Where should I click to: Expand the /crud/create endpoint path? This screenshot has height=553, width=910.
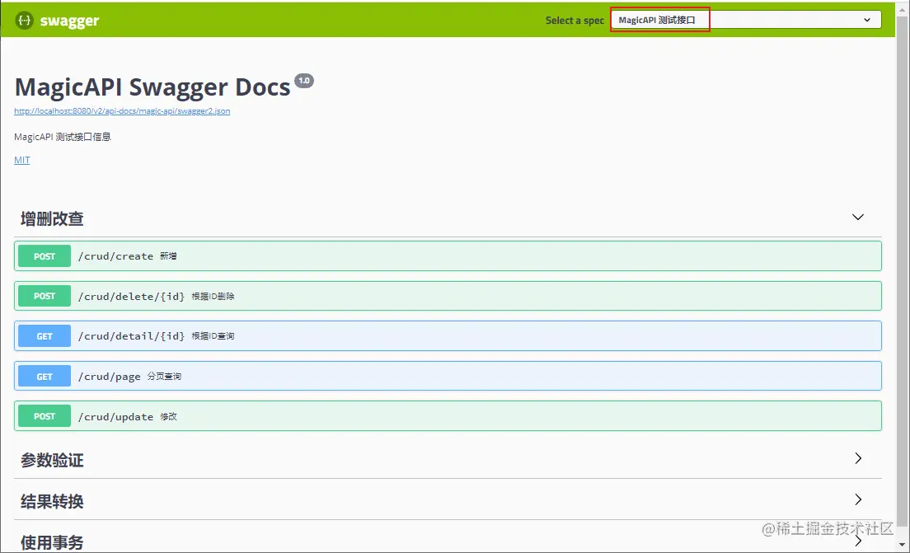click(115, 256)
